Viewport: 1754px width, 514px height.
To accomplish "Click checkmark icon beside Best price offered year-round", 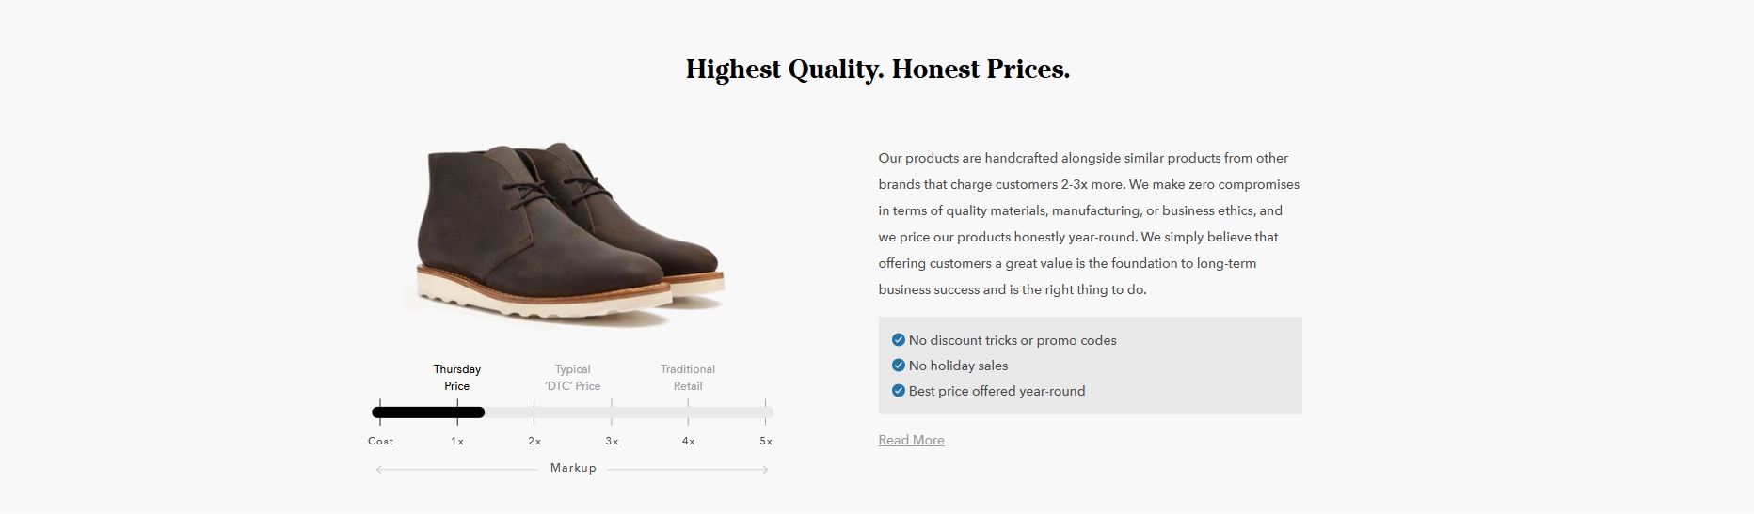I will [898, 391].
